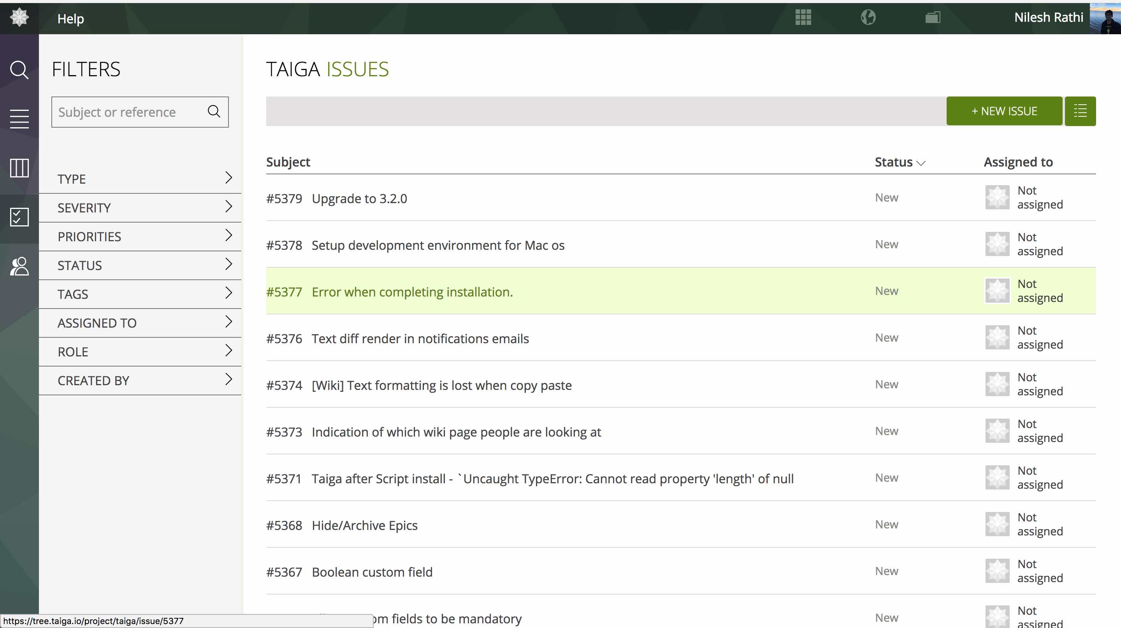The image size is (1121, 628).
Task: Click the + NEW ISSUE button
Action: click(x=1004, y=111)
